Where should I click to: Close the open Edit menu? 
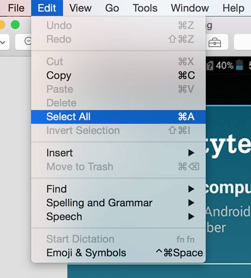pos(47,8)
